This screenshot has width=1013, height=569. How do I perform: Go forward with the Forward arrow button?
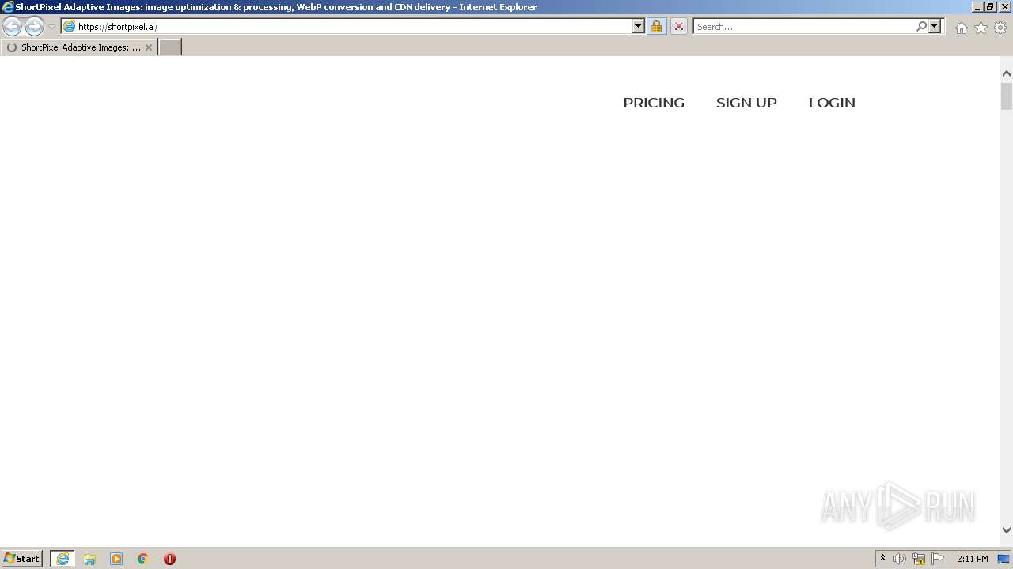[x=34, y=26]
